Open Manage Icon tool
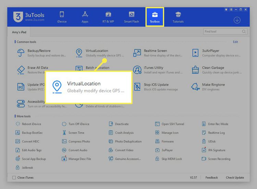The image size is (257, 189). tap(167, 133)
